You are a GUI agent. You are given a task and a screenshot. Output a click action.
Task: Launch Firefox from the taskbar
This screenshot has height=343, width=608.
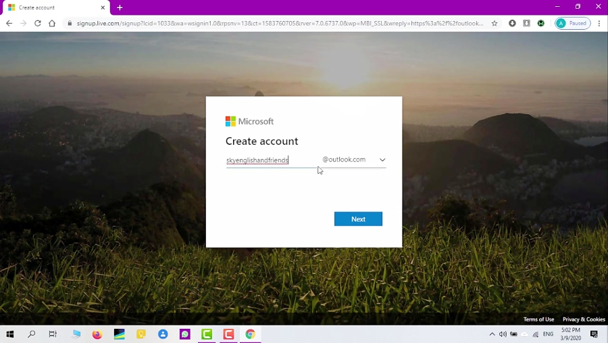pyautogui.click(x=97, y=334)
